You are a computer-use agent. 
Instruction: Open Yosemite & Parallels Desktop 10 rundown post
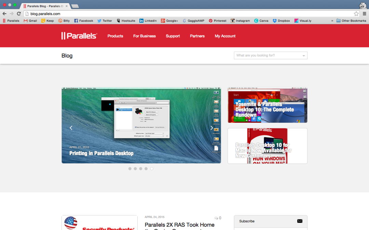(x=267, y=105)
